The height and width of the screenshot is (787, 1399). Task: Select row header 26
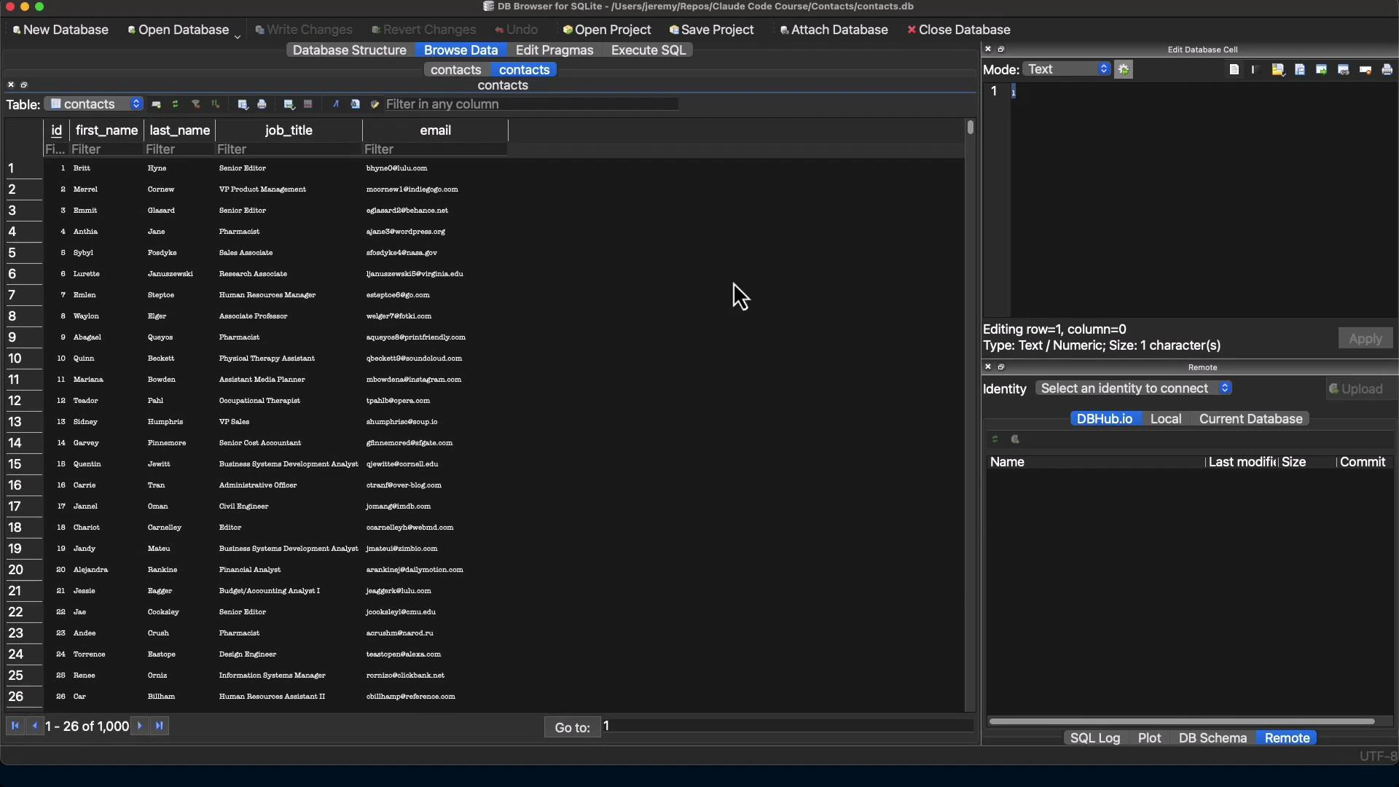coord(23,697)
